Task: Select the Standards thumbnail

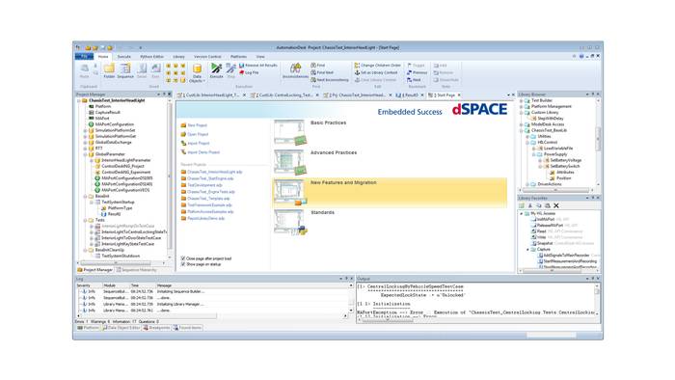Action: [290, 222]
